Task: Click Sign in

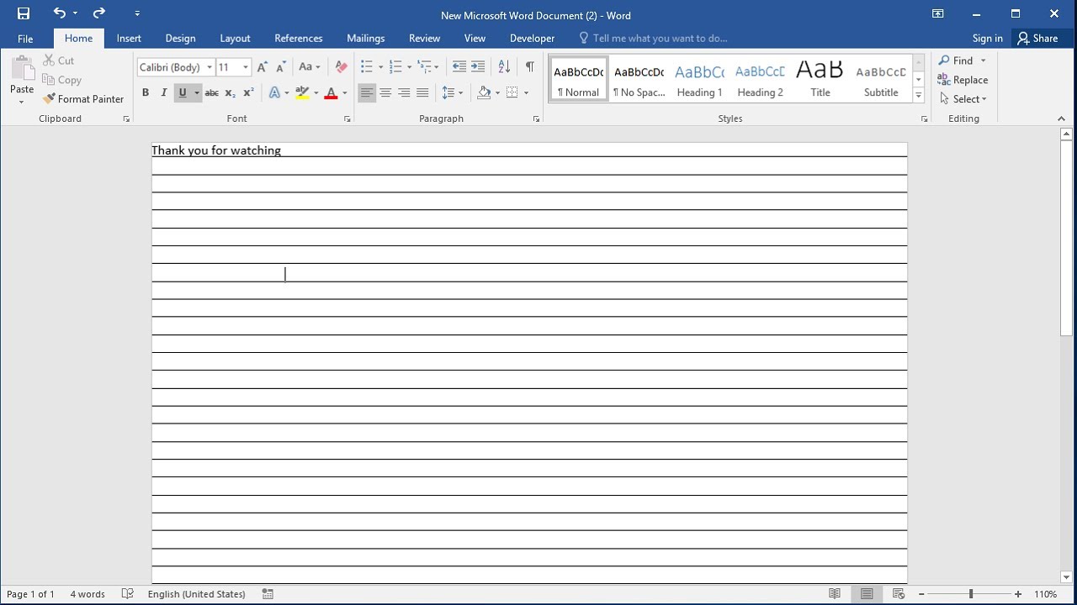Action: [x=987, y=38]
